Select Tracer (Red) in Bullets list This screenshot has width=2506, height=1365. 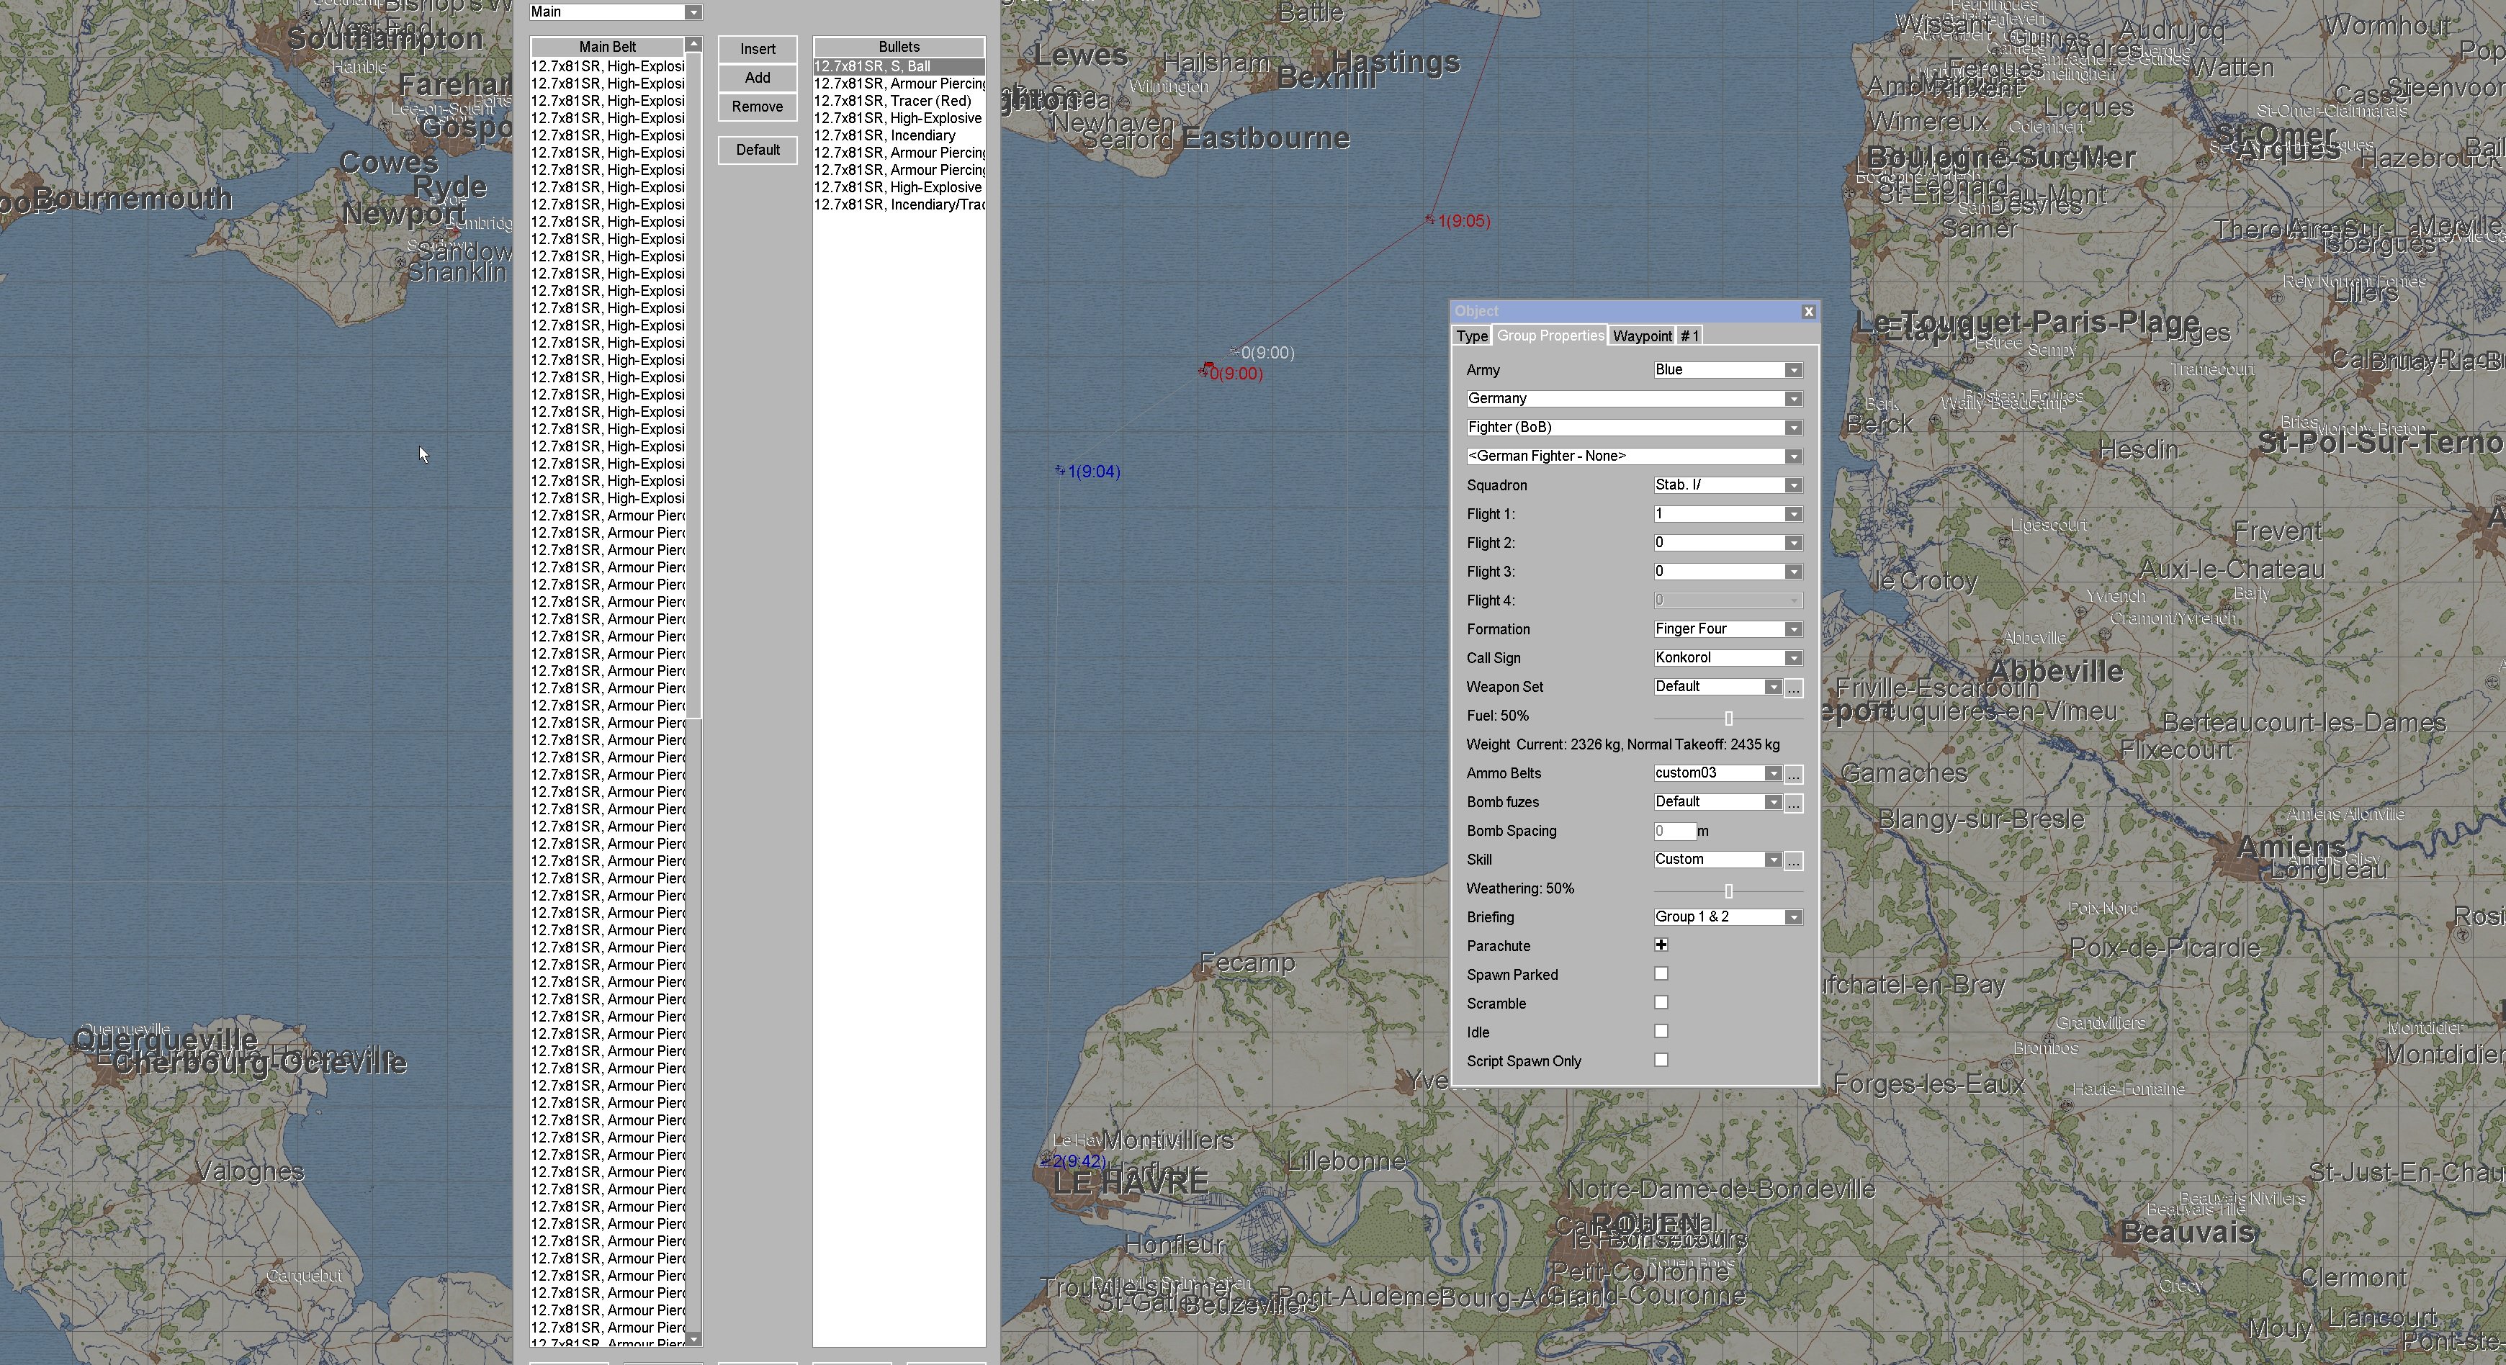tap(892, 102)
